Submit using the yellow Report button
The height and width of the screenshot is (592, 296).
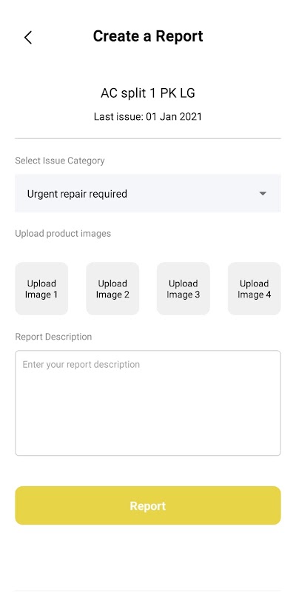click(x=148, y=505)
